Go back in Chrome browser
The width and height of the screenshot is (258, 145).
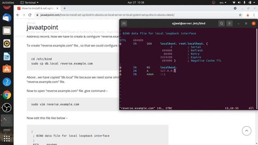click(x=18, y=15)
